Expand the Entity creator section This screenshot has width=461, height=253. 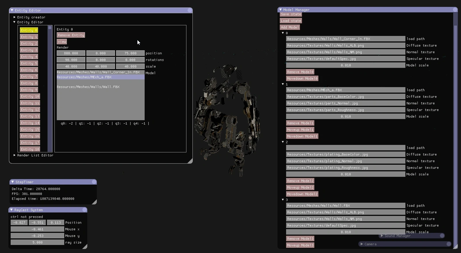[x=15, y=17]
